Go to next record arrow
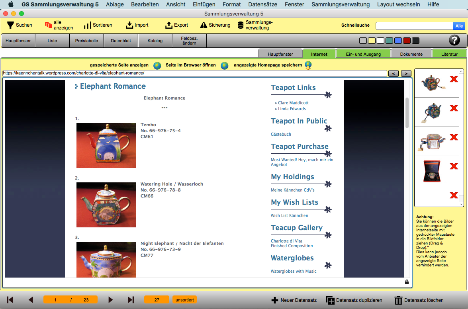 click(111, 300)
